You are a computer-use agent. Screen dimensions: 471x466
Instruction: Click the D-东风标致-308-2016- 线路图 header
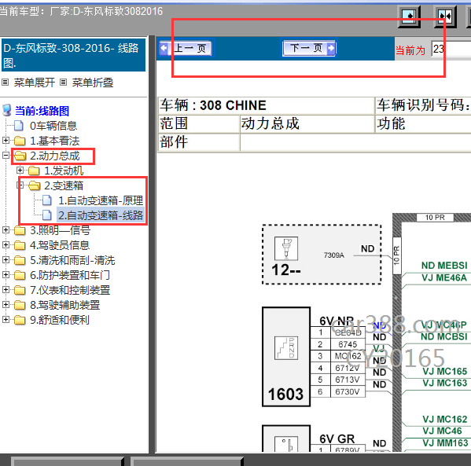pos(73,55)
